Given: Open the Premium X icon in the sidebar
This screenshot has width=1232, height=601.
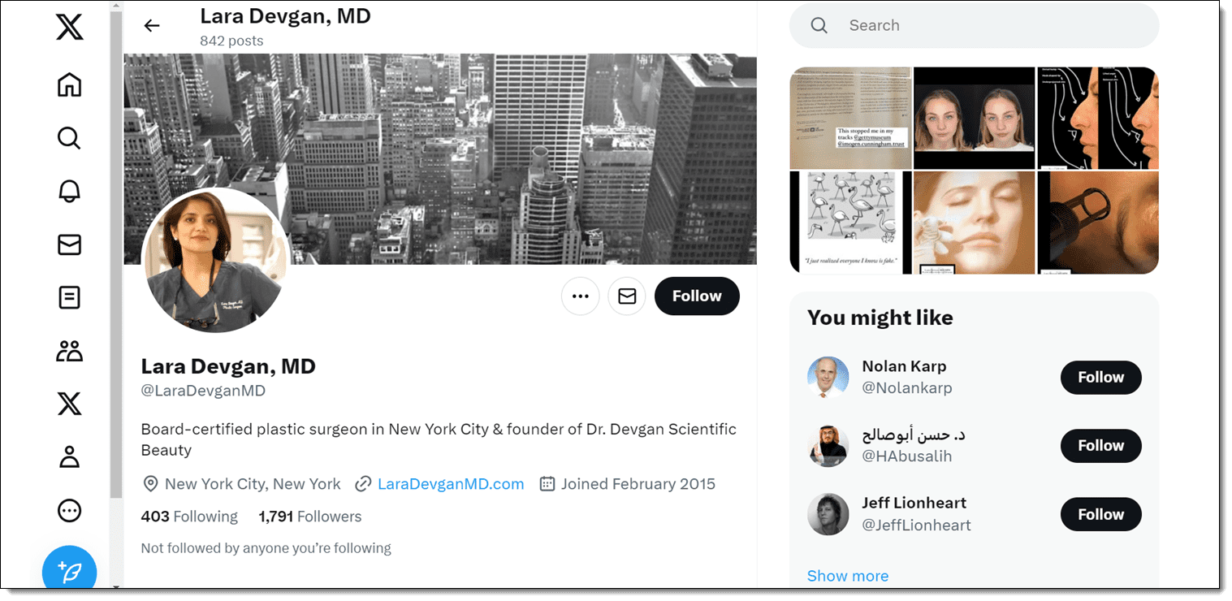Looking at the screenshot, I should click(69, 404).
